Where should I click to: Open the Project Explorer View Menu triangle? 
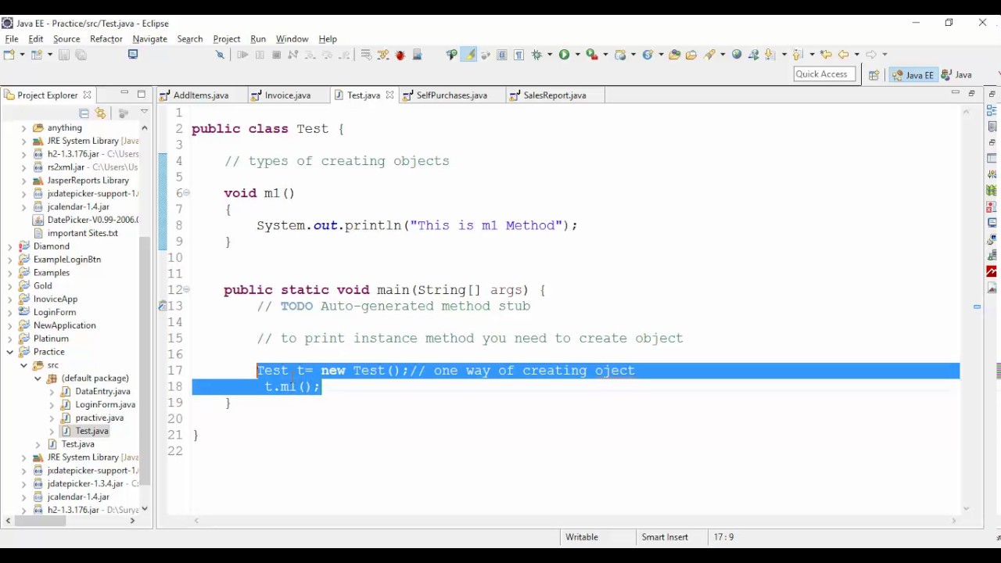click(144, 113)
